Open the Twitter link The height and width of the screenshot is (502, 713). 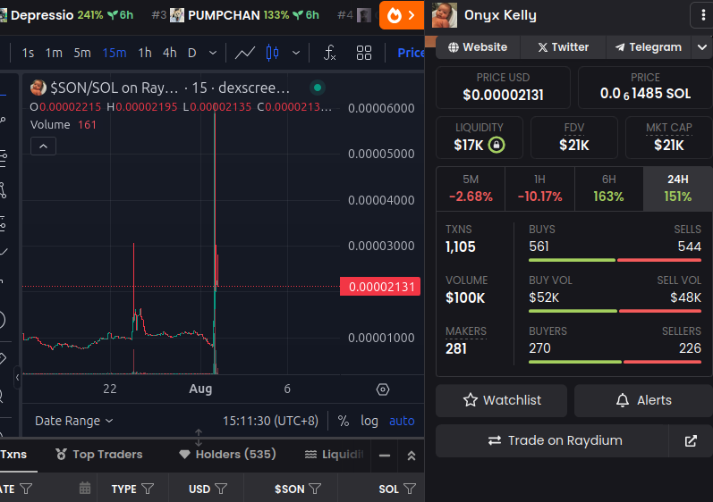click(563, 47)
